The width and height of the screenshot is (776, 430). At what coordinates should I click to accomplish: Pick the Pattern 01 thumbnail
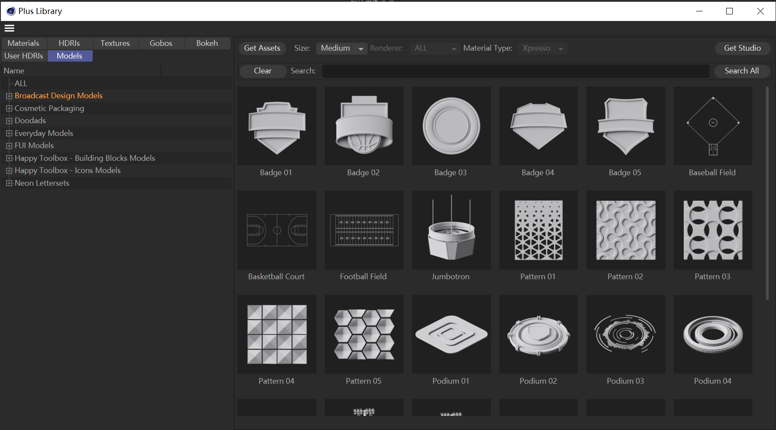point(539,230)
